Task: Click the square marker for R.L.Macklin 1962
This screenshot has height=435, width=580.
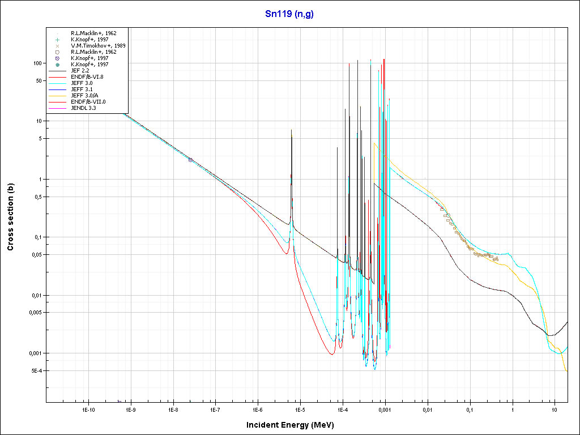Action: (x=58, y=52)
